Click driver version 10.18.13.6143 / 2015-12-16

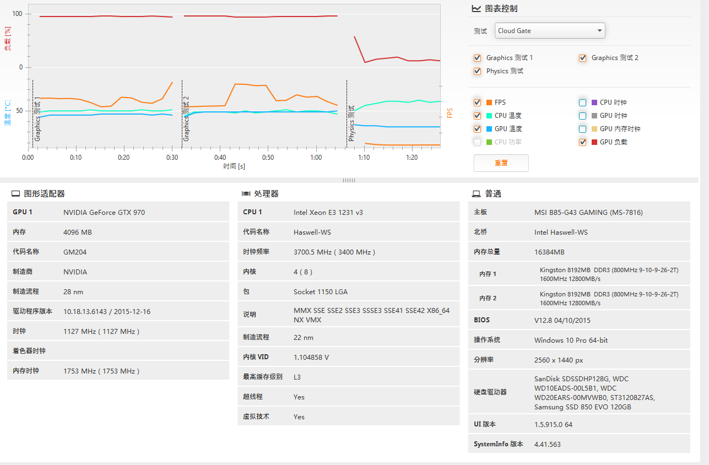click(x=107, y=311)
